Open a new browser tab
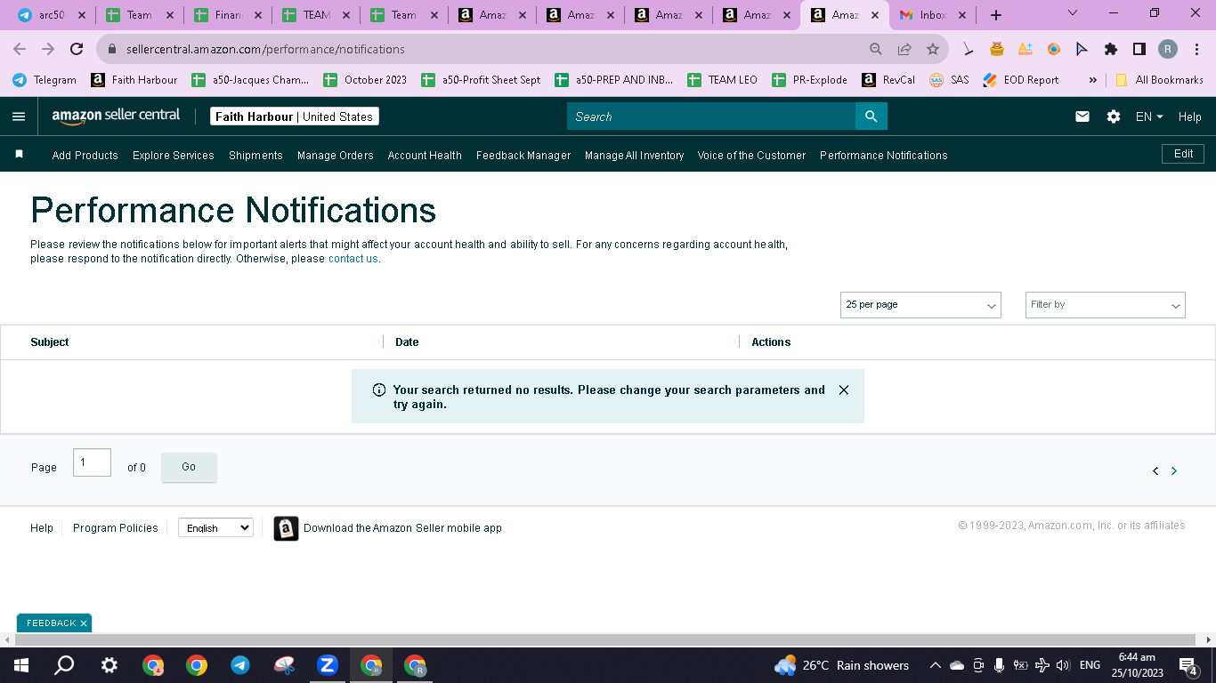Image resolution: width=1216 pixels, height=683 pixels. pyautogui.click(x=996, y=15)
